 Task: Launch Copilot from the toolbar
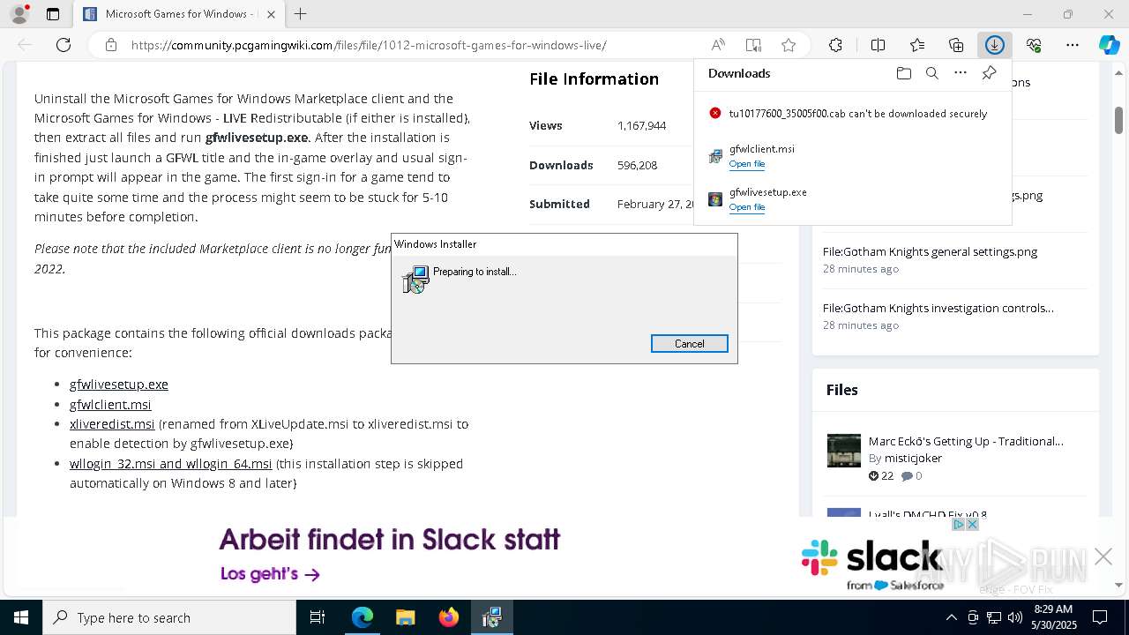click(x=1109, y=45)
